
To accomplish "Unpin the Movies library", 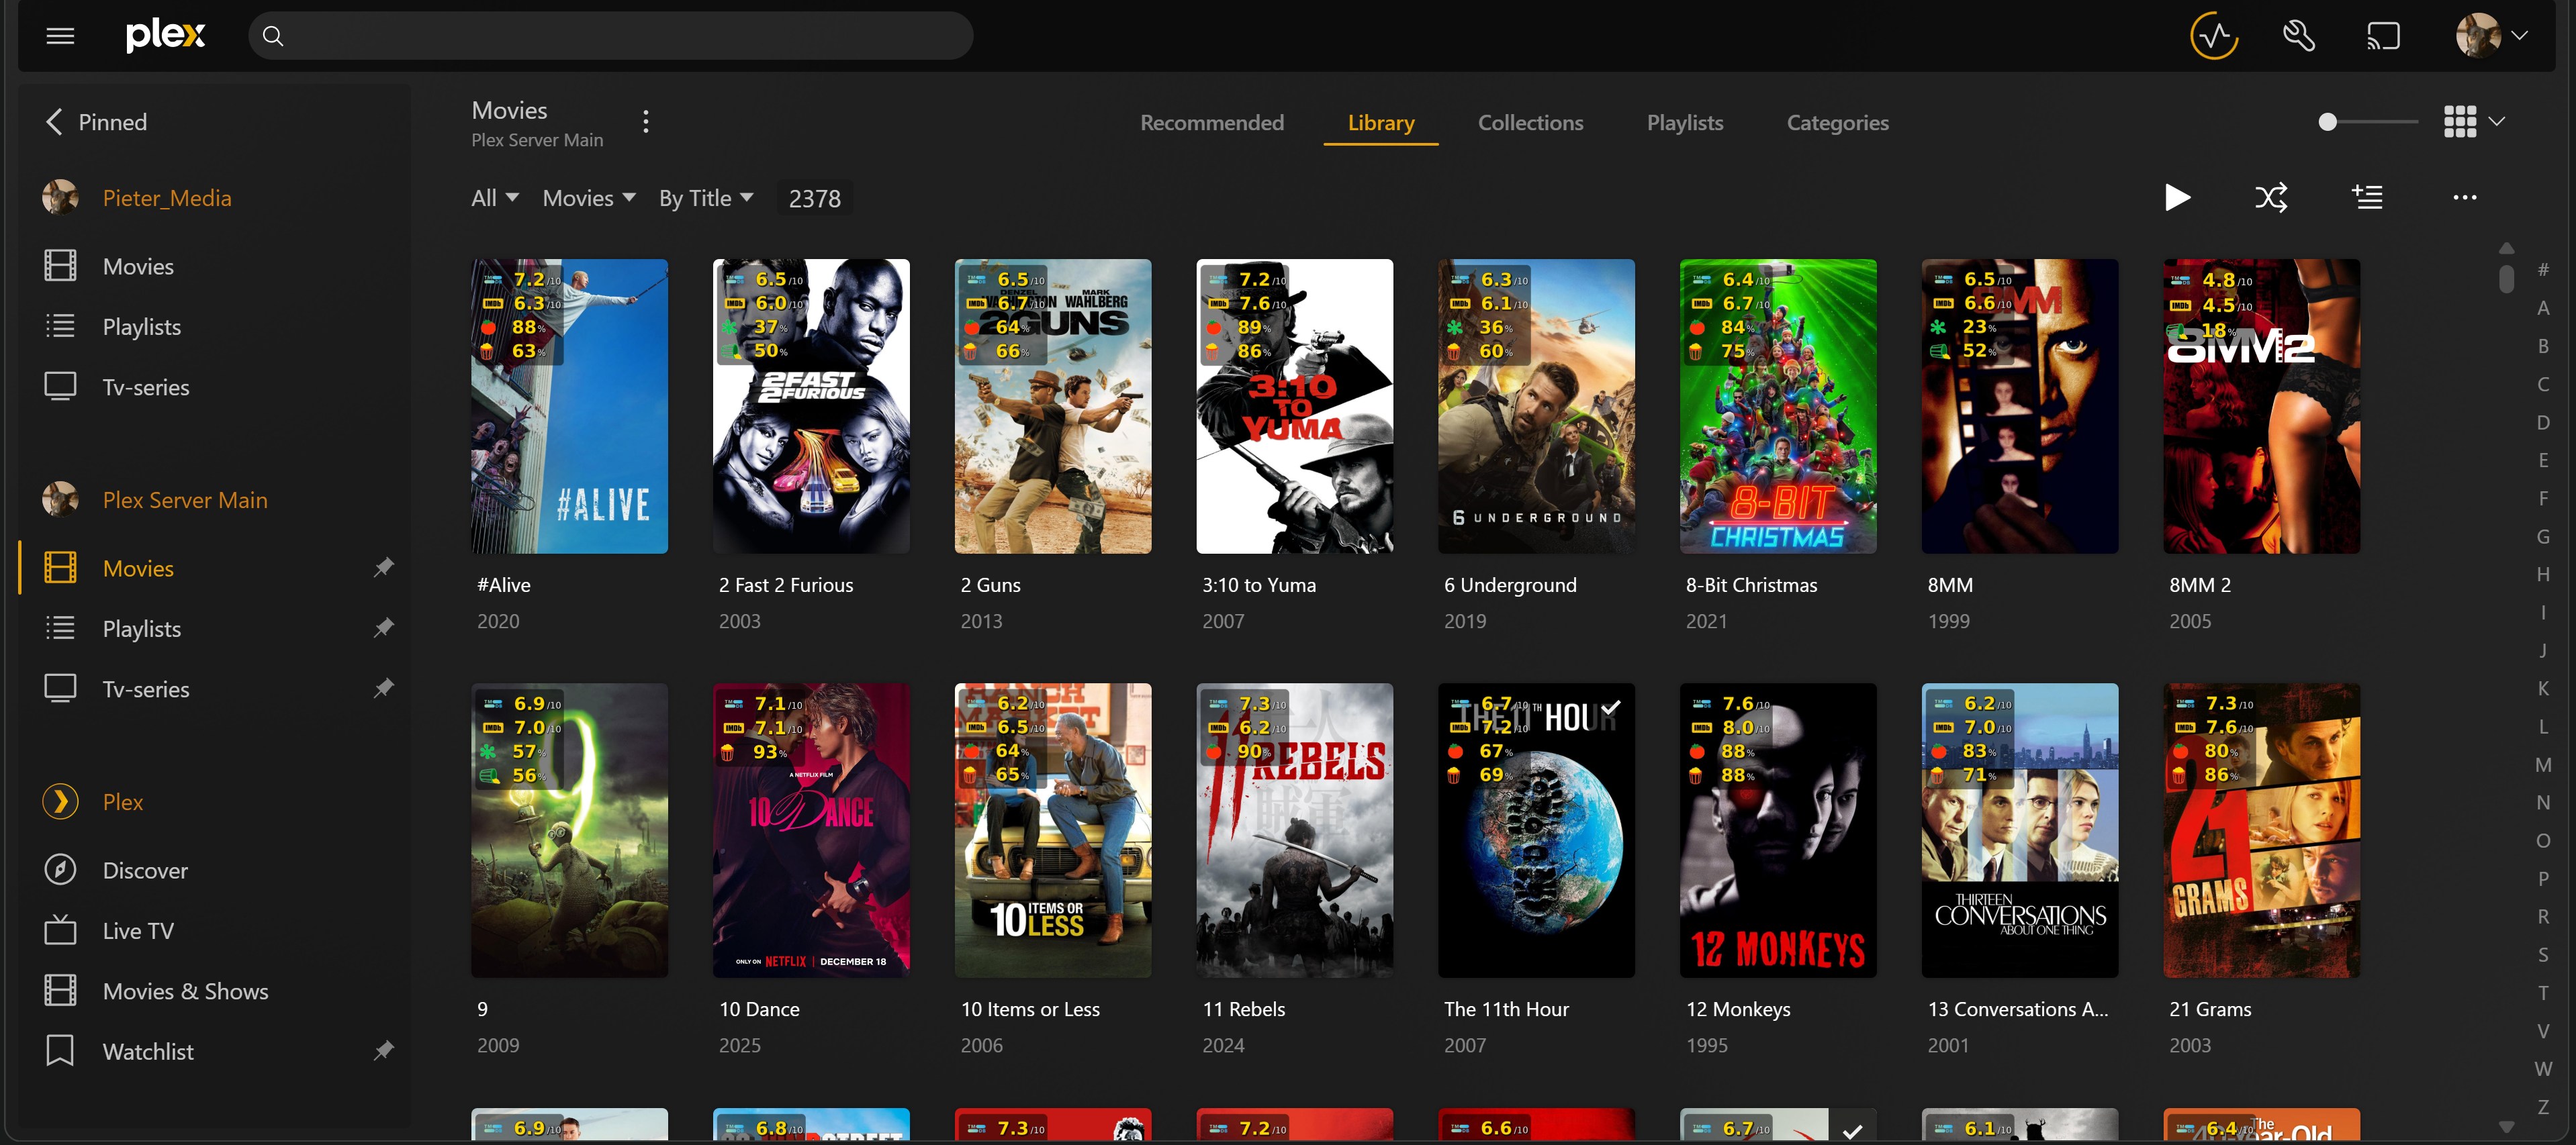I will (x=383, y=568).
